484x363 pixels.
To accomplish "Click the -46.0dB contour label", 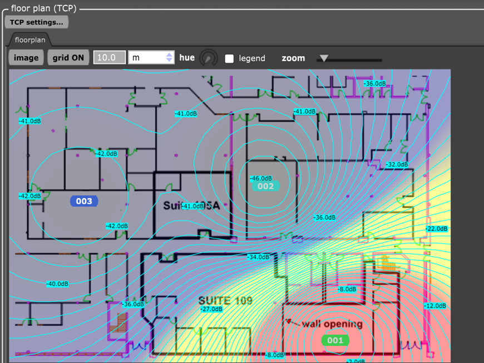I will click(261, 178).
